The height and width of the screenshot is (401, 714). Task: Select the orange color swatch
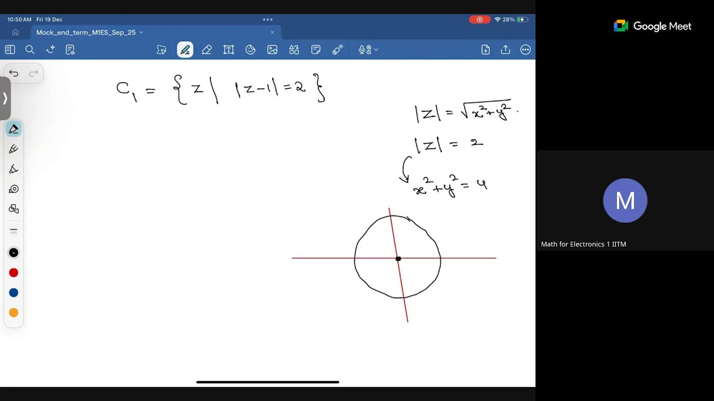pos(13,313)
